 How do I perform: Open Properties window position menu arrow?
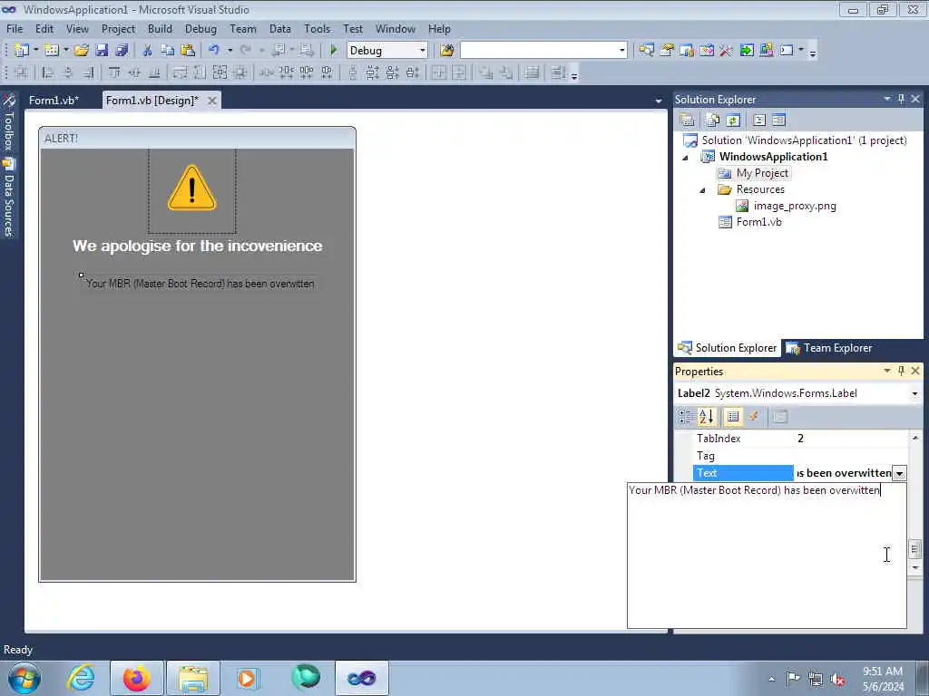pos(887,371)
